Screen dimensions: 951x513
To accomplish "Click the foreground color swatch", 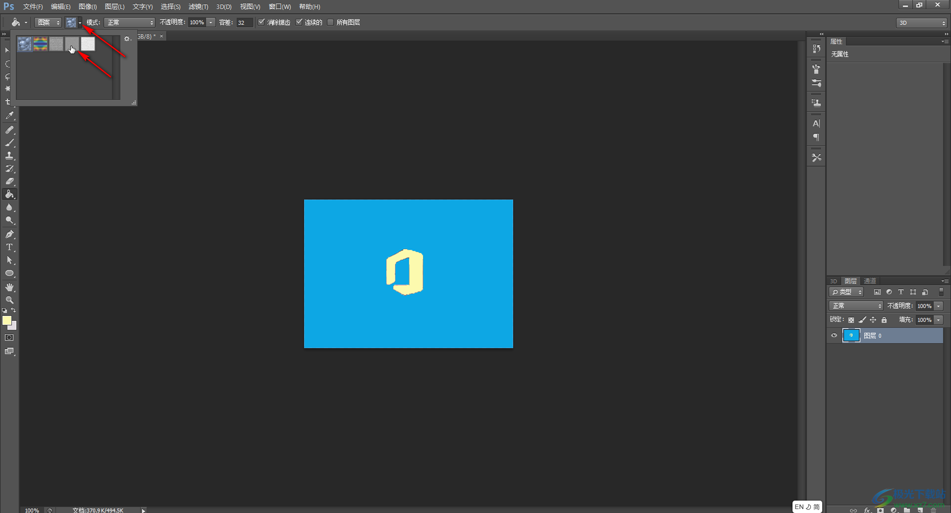I will [x=7, y=320].
